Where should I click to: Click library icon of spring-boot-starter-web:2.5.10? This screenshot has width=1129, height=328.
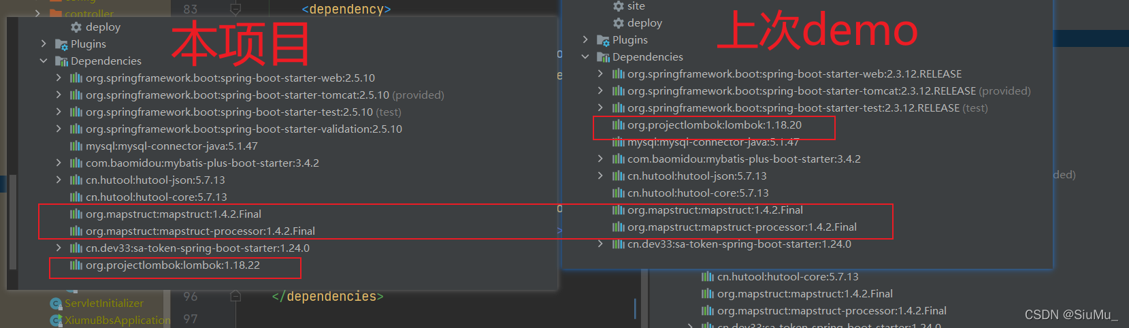pos(76,78)
